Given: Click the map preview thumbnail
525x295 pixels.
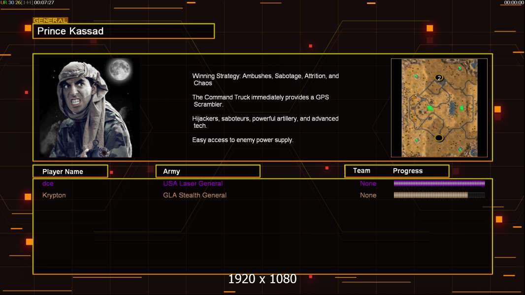Looking at the screenshot, I should pyautogui.click(x=439, y=108).
